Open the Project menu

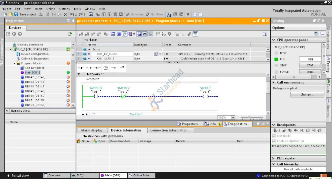pos(6,9)
